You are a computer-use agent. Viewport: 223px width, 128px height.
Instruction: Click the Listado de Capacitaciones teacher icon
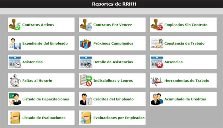tap(15, 99)
